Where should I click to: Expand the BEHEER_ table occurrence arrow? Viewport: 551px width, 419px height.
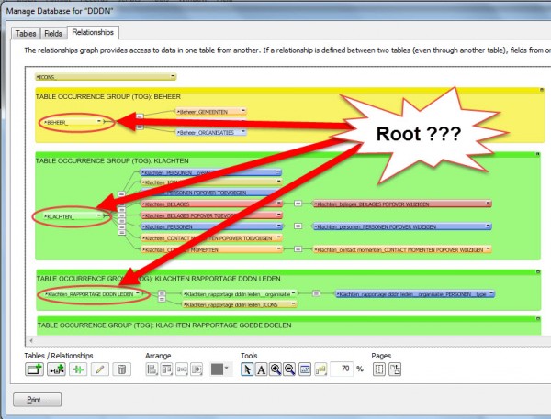click(x=100, y=121)
